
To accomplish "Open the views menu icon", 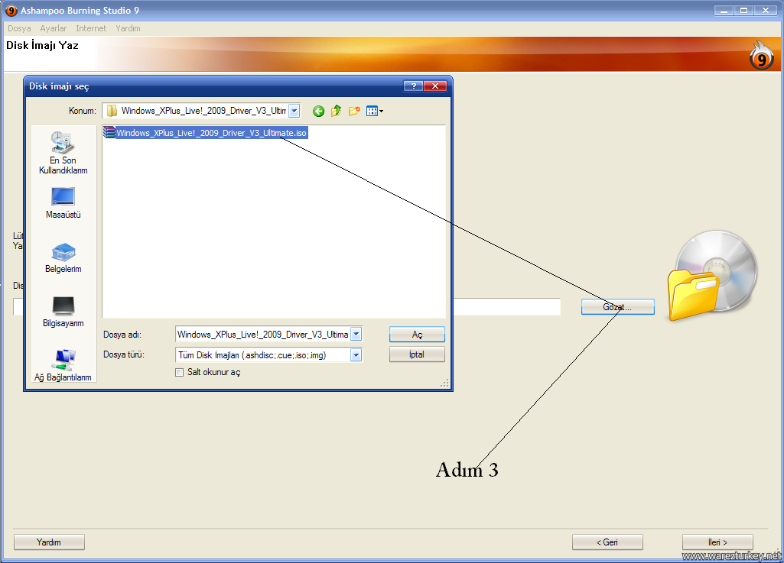I will click(375, 111).
